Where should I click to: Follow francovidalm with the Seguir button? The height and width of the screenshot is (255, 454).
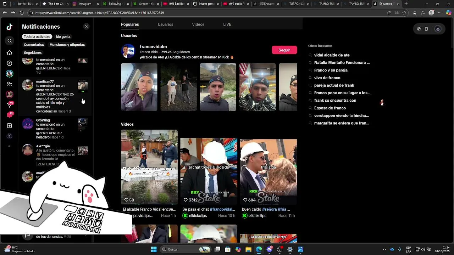284,50
